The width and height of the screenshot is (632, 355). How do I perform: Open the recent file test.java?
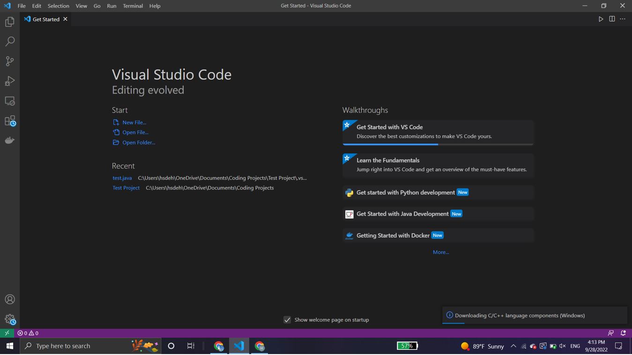coord(122,178)
